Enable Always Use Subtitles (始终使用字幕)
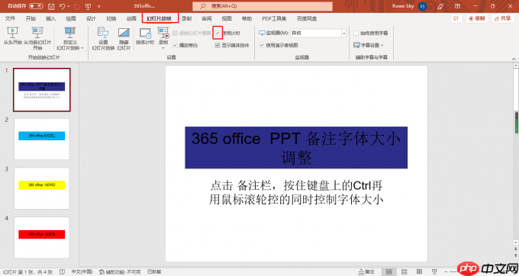This screenshot has height=276, width=519. click(x=356, y=33)
